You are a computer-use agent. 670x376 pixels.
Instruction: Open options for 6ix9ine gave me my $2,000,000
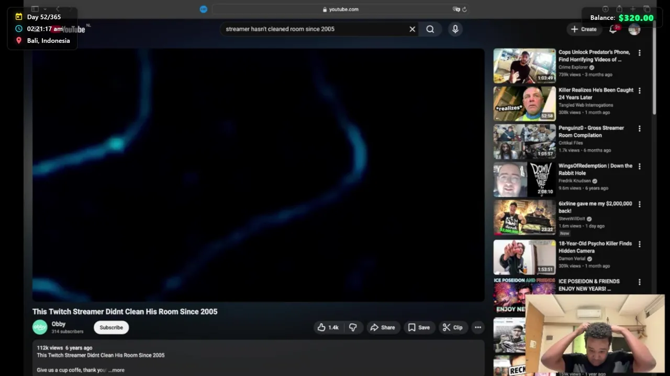[x=639, y=204]
